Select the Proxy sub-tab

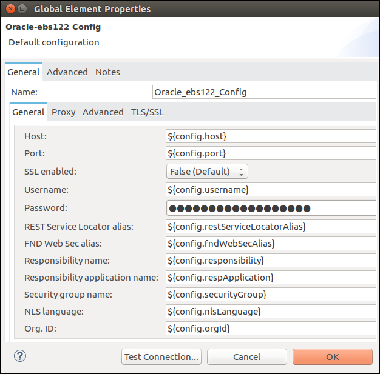click(63, 112)
